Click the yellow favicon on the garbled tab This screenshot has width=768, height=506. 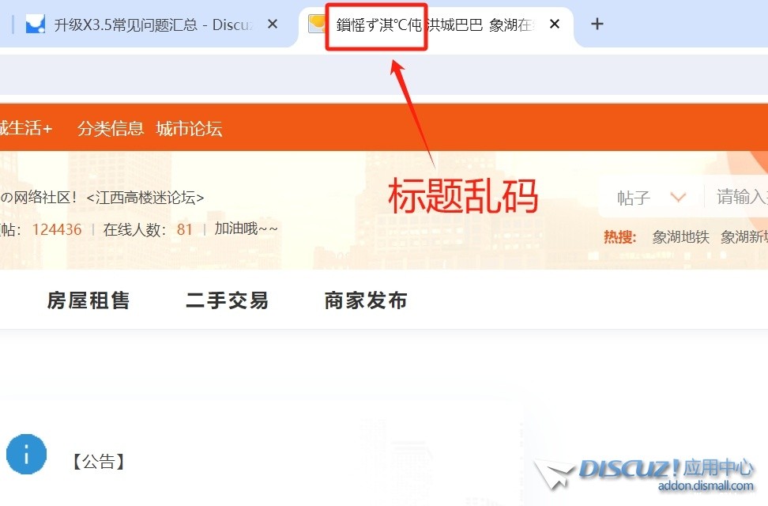click(x=317, y=25)
